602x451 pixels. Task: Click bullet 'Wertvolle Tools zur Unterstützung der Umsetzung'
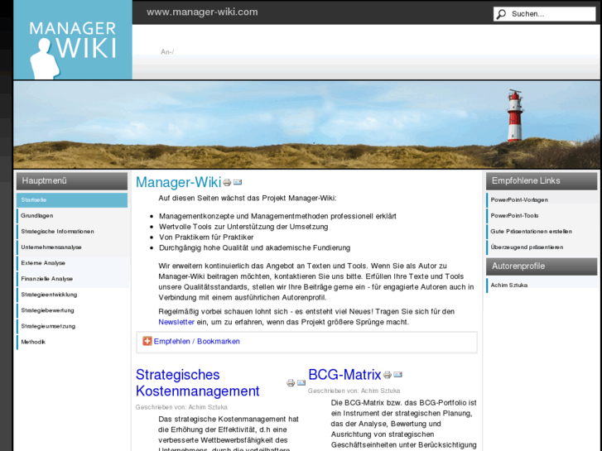(x=243, y=227)
